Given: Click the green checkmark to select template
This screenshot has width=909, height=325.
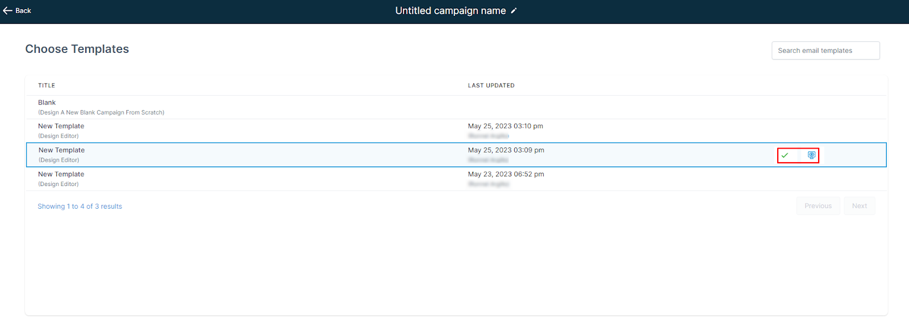Looking at the screenshot, I should tap(785, 155).
